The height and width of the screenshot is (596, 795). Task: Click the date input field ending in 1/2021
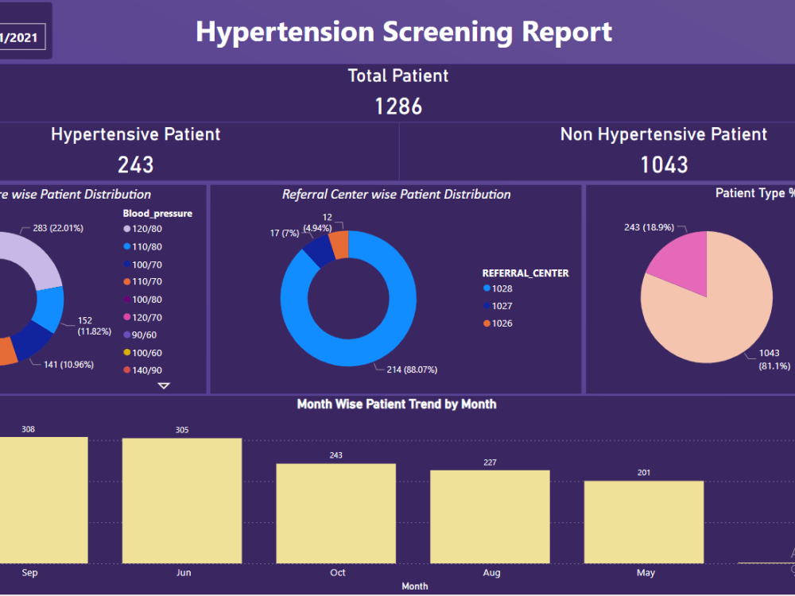[x=22, y=37]
